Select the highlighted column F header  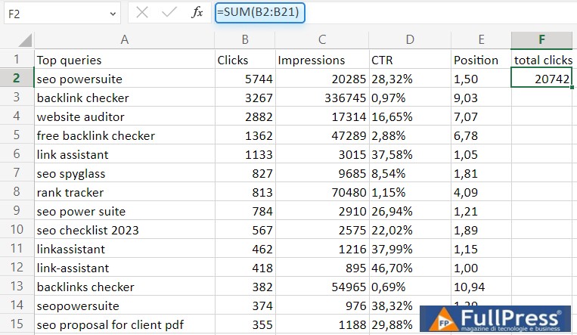(x=541, y=40)
